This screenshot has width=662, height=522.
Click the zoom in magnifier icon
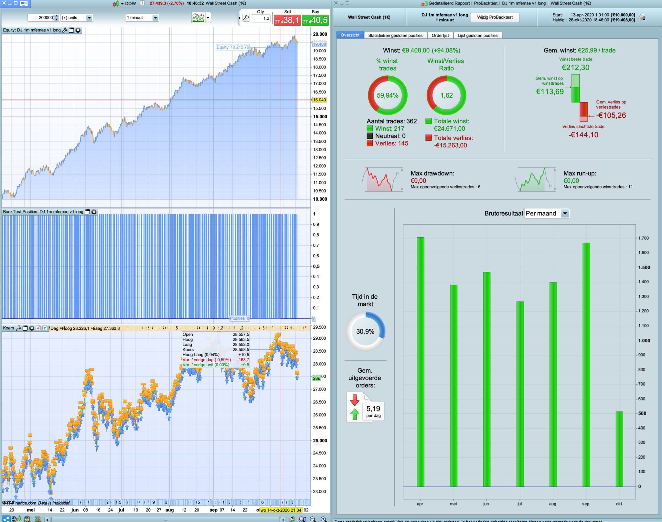tap(324, 519)
